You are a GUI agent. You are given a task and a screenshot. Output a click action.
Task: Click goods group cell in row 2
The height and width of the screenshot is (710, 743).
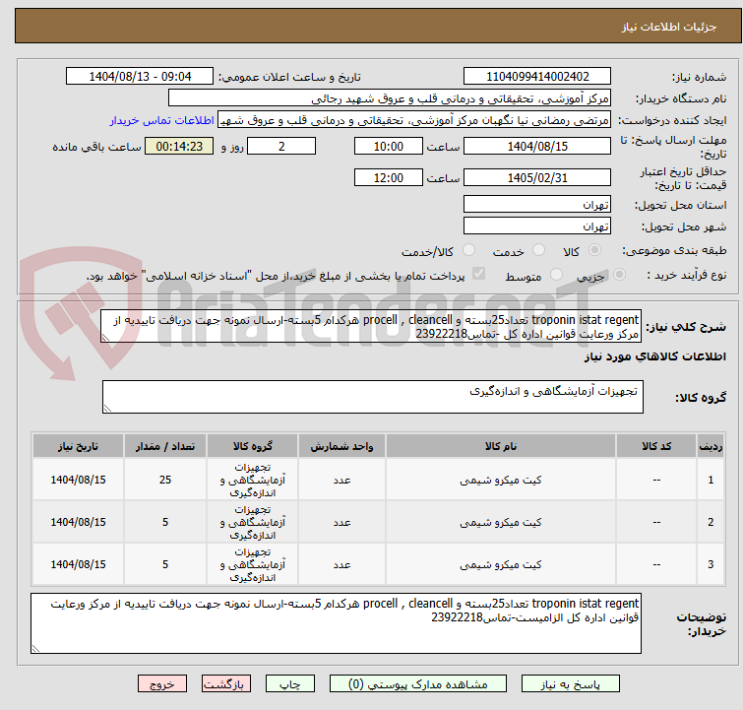(x=253, y=522)
